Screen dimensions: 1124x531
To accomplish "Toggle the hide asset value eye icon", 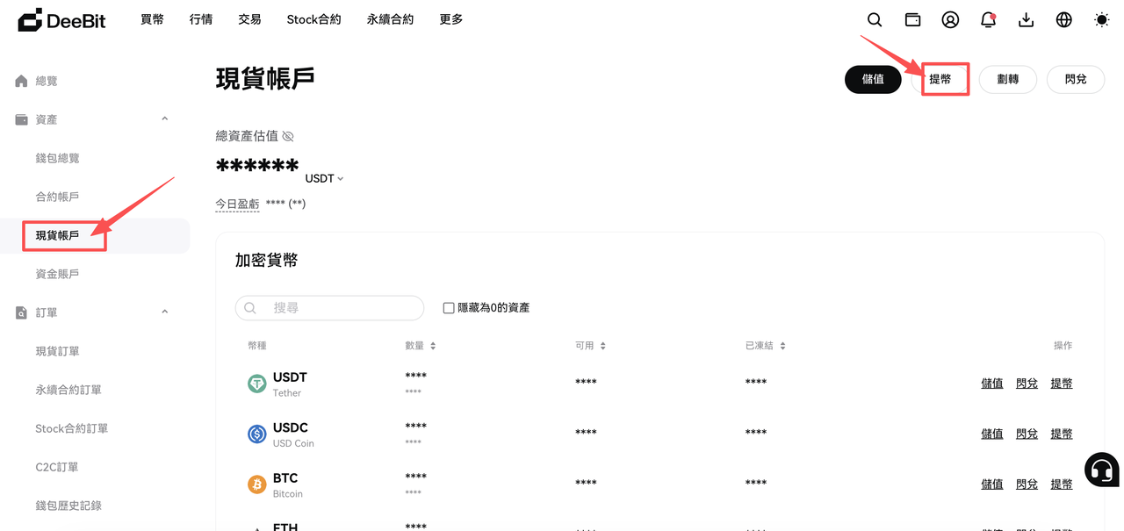I will (x=288, y=136).
